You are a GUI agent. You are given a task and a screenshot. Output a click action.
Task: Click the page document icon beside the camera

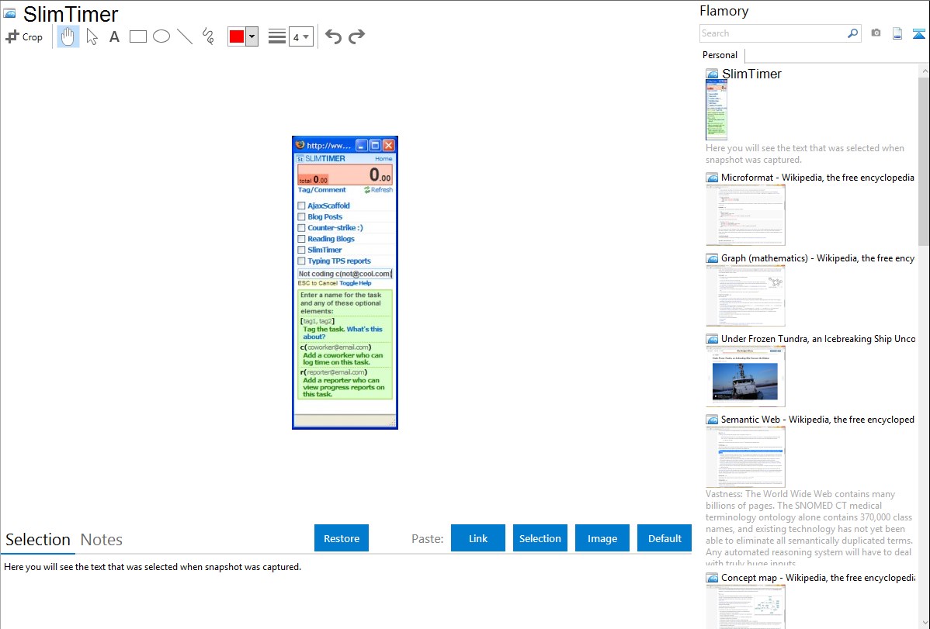coord(897,33)
